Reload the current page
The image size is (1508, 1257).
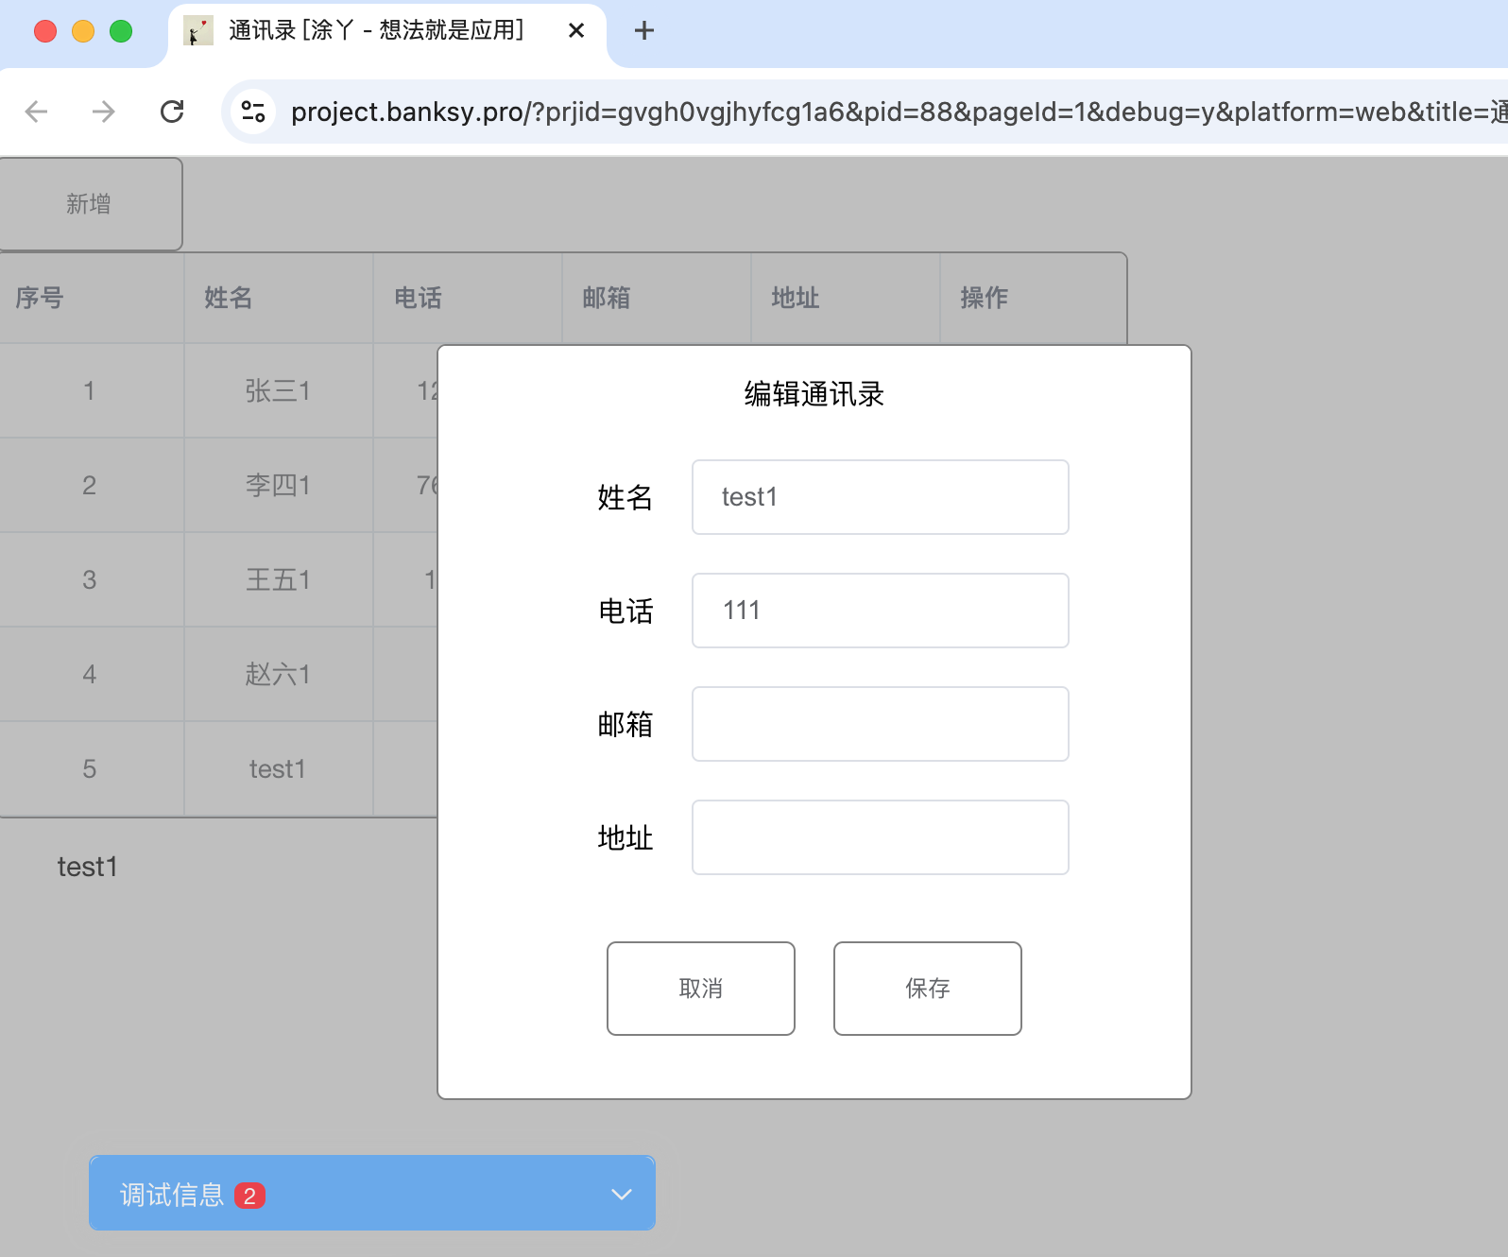tap(172, 112)
